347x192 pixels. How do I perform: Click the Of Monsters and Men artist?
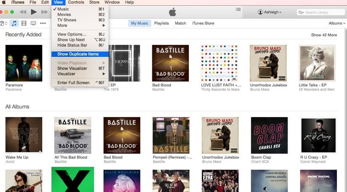click(x=317, y=89)
